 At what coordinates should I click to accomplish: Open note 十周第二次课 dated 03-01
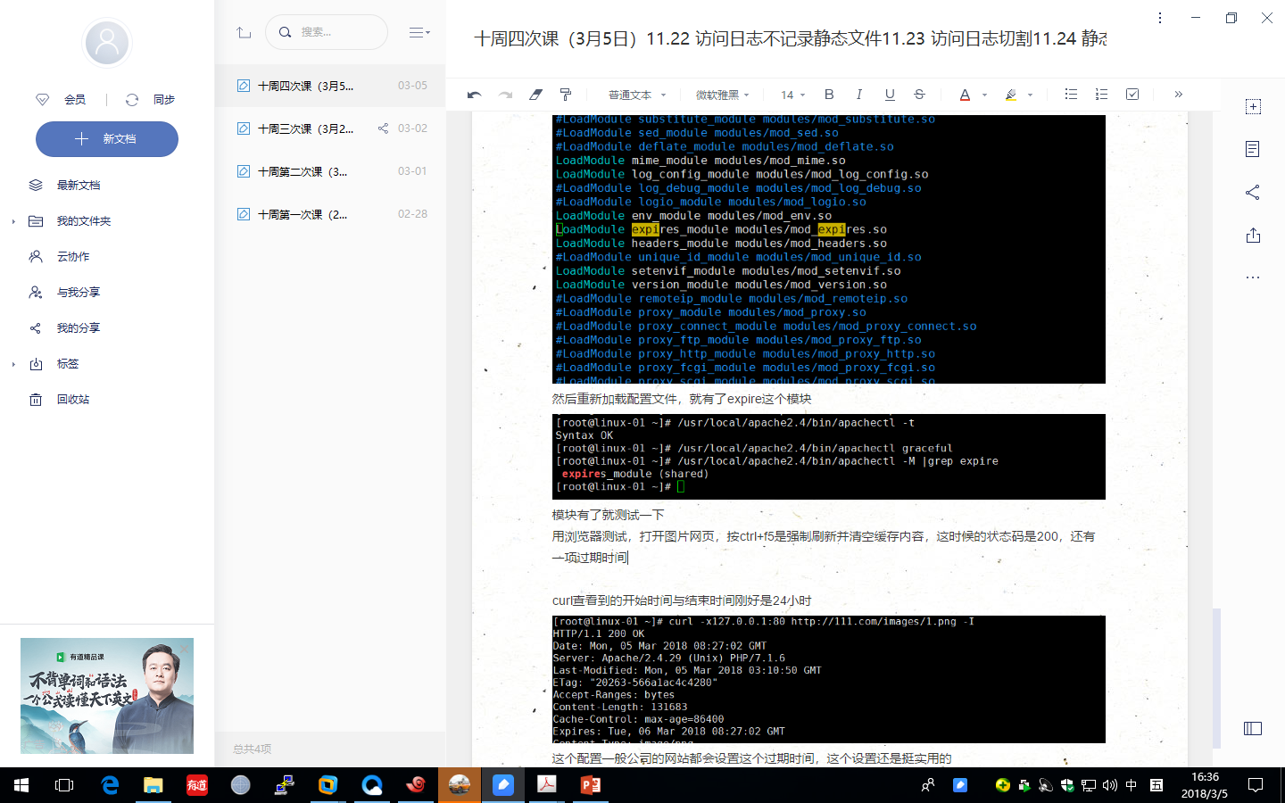pyautogui.click(x=330, y=171)
